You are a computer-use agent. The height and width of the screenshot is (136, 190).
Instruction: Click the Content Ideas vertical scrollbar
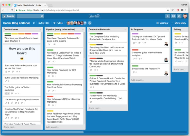[42, 36]
